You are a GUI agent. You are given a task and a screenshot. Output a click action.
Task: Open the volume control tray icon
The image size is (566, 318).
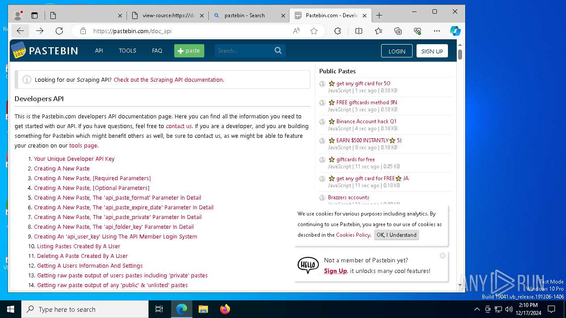[x=509, y=309]
